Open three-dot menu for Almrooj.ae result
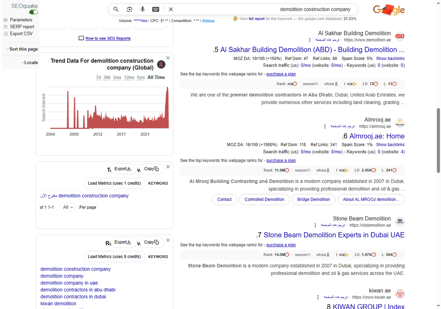 [325, 126]
